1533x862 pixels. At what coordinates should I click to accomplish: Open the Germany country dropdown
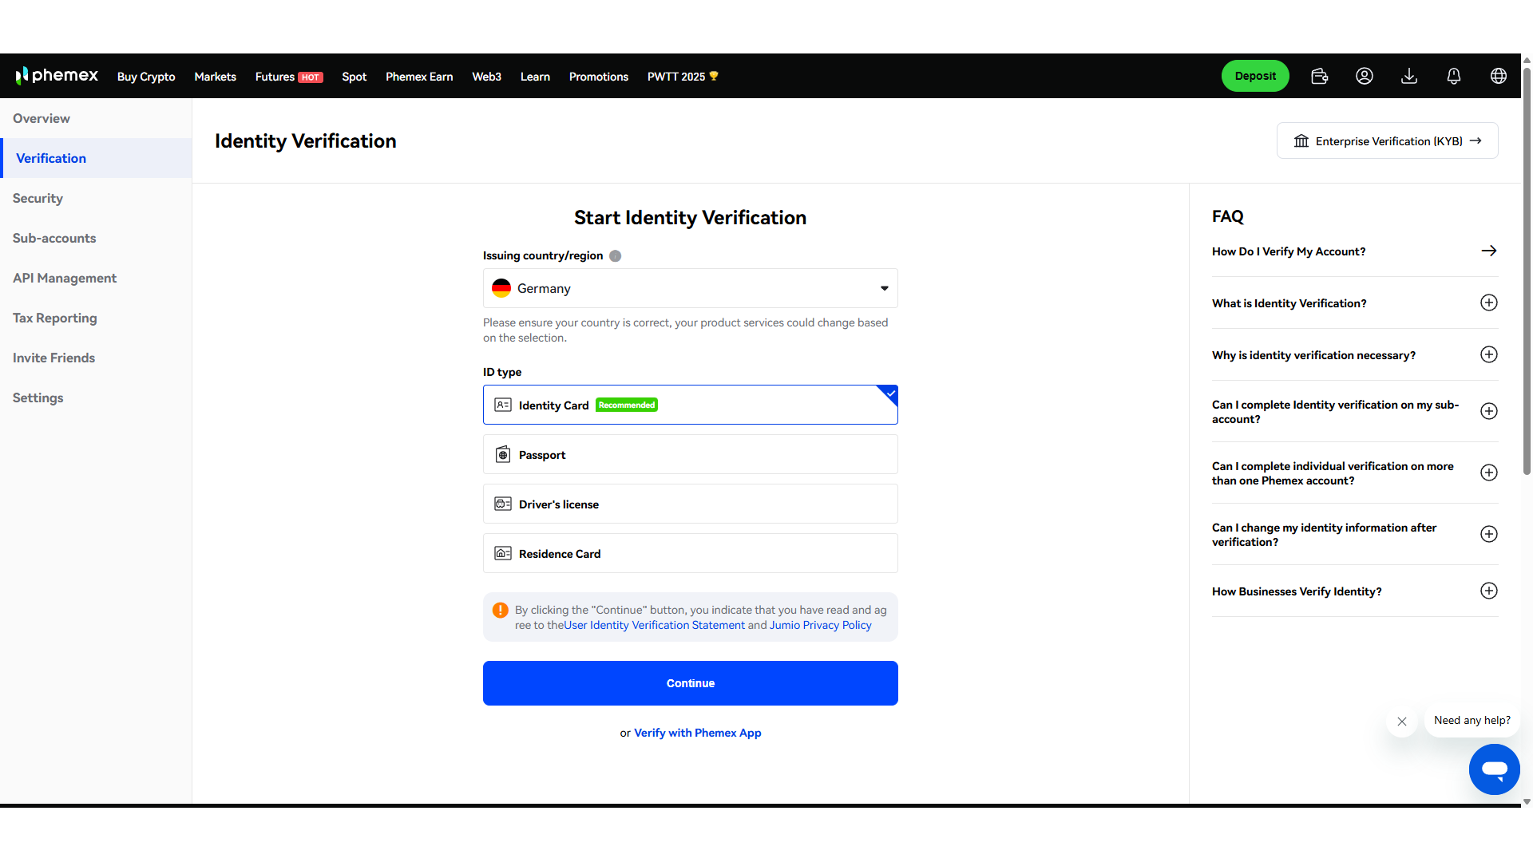(x=691, y=288)
